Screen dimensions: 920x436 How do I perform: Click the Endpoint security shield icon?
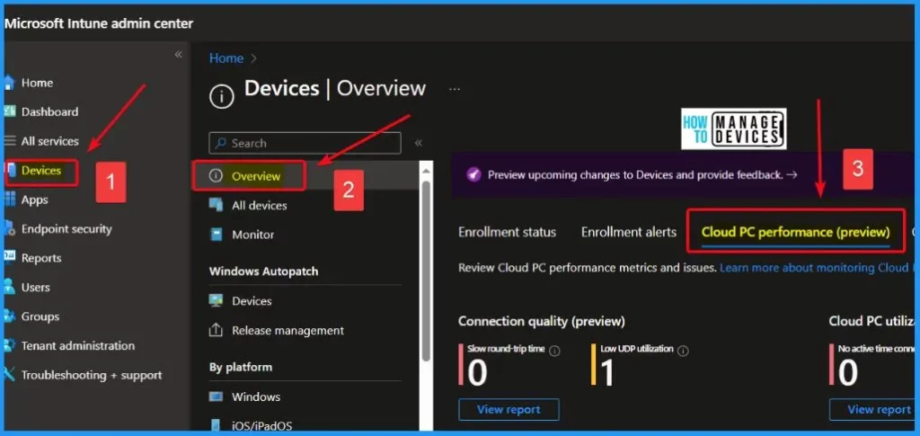tap(9, 229)
